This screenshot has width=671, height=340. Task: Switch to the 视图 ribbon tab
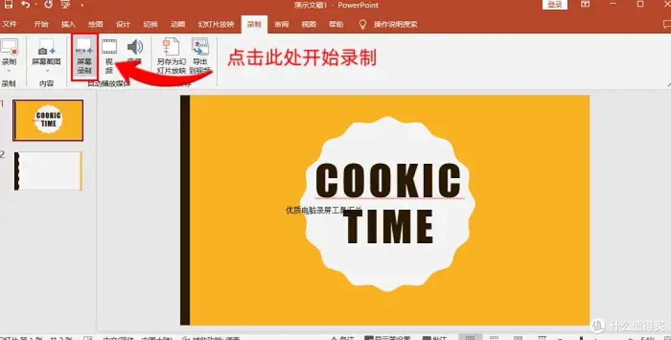[309, 24]
